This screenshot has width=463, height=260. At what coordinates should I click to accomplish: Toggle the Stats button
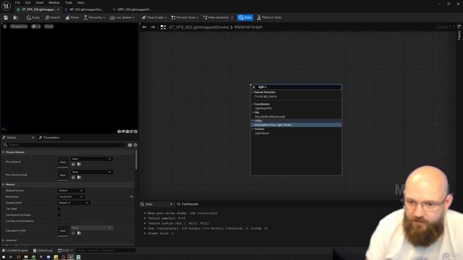pyautogui.click(x=245, y=17)
